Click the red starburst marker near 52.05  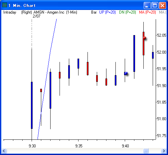coord(145,38)
